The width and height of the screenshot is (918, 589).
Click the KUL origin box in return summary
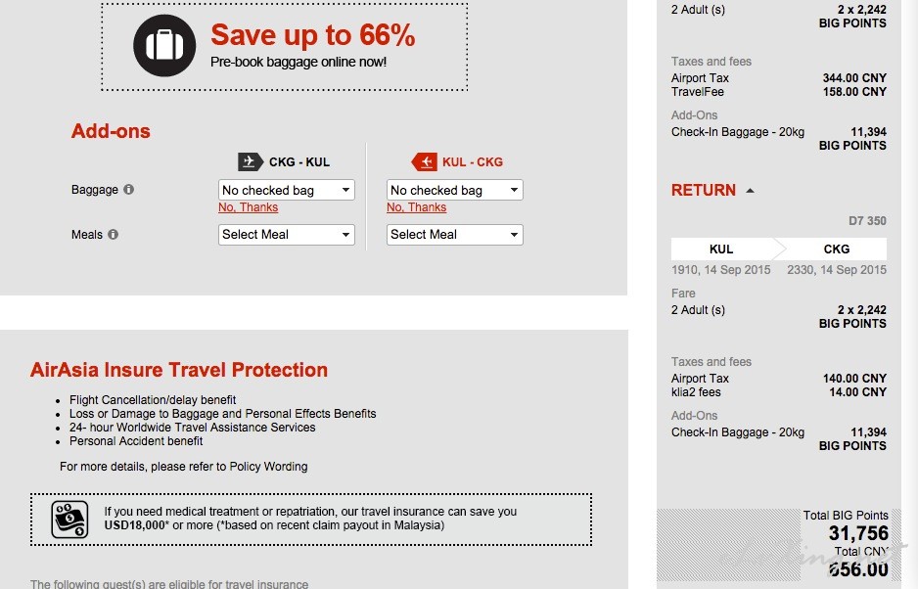721,249
